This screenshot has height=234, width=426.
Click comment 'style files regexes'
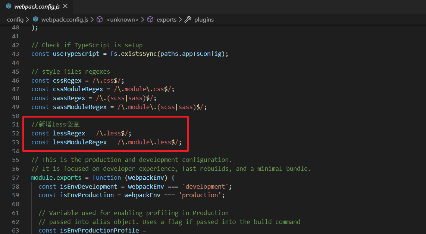click(71, 71)
